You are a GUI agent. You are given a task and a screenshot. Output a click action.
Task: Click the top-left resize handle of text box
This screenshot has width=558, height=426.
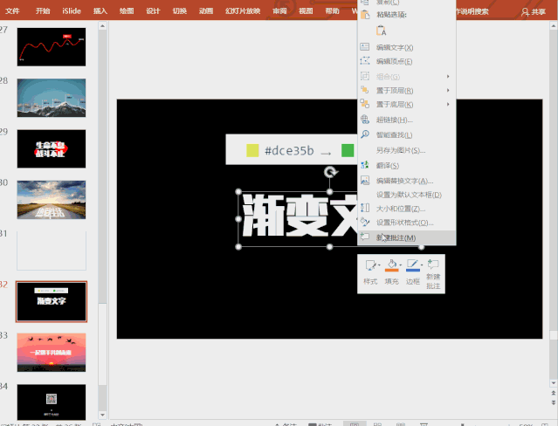pyautogui.click(x=238, y=192)
